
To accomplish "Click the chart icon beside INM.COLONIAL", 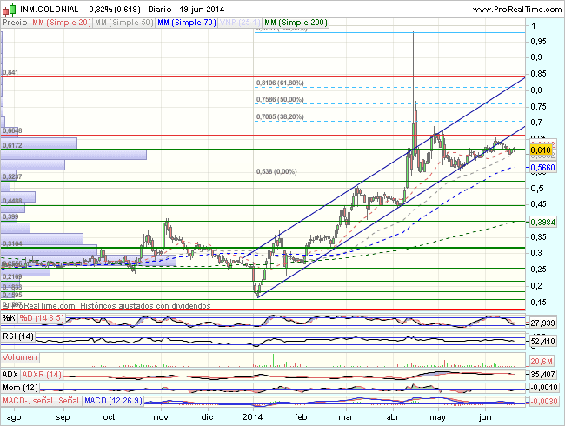I will [x=10, y=8].
